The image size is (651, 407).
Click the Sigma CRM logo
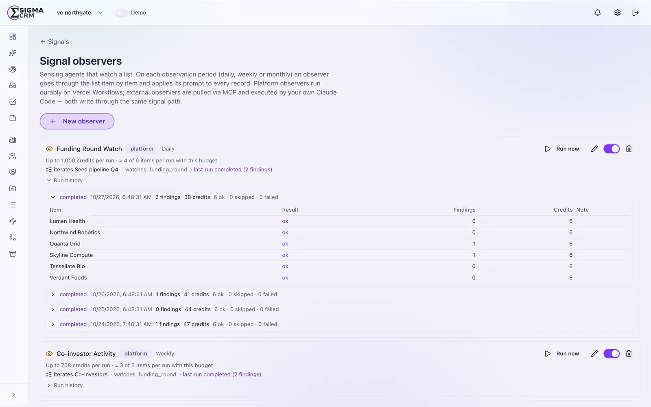point(25,13)
